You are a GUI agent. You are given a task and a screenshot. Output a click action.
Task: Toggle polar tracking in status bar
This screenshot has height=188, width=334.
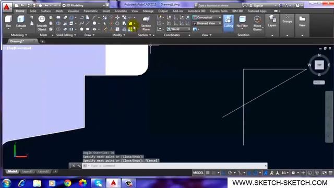[x=230, y=173]
